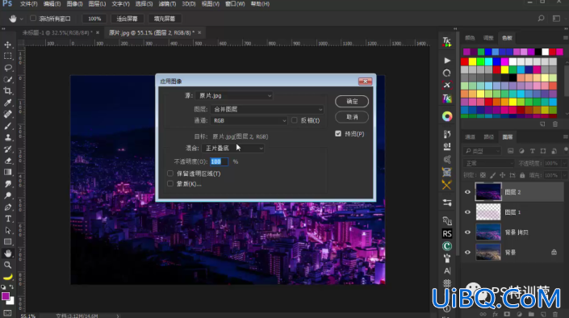This screenshot has height=318, width=569.
Task: Select the Zoom tool
Action: pyautogui.click(x=7, y=265)
